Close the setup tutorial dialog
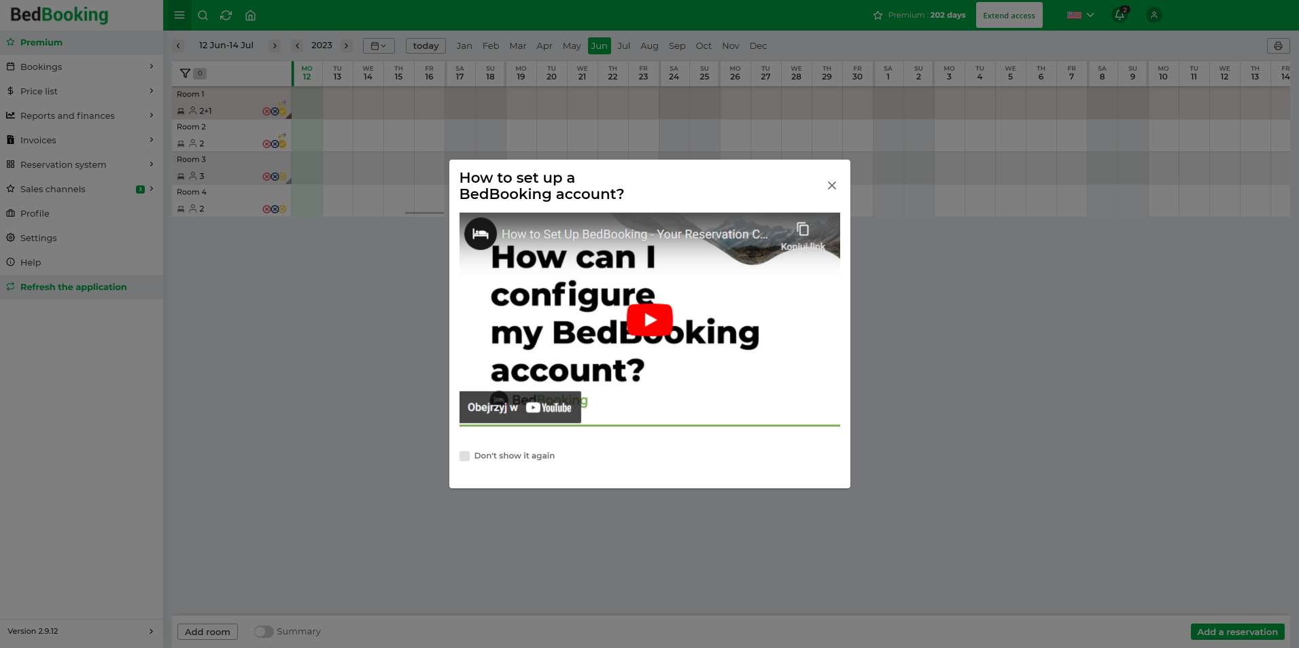 click(831, 185)
